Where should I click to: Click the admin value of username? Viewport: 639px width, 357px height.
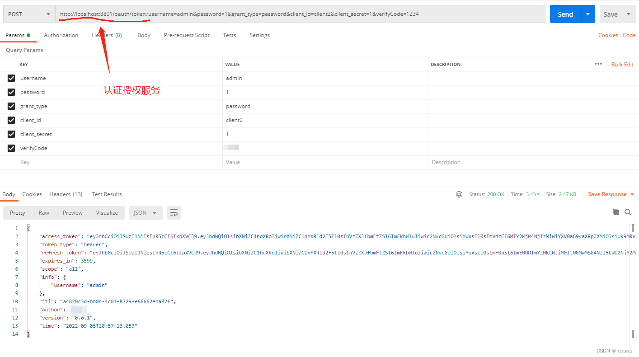234,78
